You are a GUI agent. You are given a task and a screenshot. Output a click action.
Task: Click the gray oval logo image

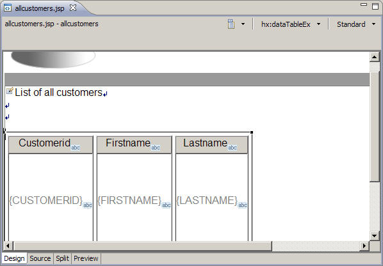tap(53, 59)
